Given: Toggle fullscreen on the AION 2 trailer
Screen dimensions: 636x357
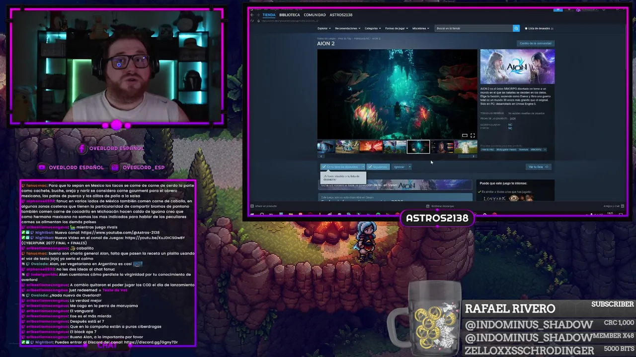Looking at the screenshot, I should 473,135.
